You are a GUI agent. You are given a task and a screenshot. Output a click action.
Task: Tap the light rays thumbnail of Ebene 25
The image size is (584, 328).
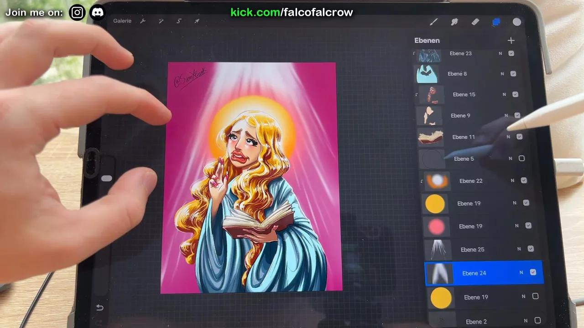pyautogui.click(x=438, y=250)
